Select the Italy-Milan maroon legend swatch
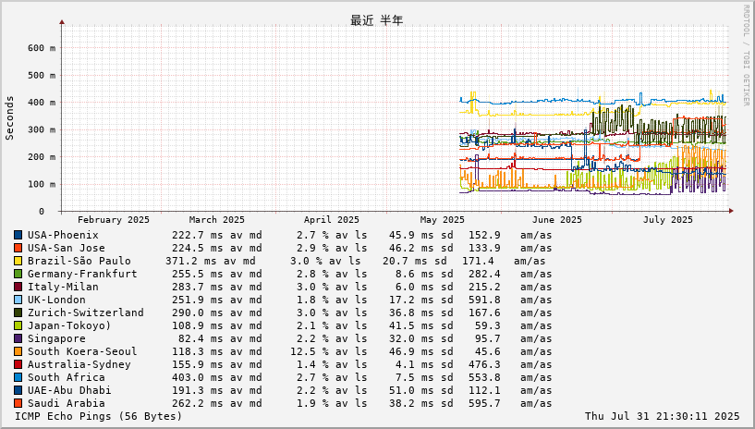This screenshot has width=755, height=429. pos(18,287)
